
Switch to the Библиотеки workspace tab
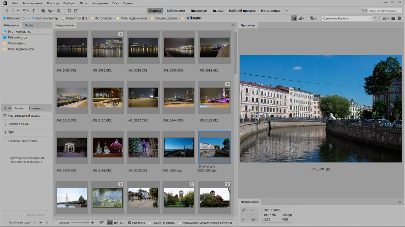click(176, 11)
